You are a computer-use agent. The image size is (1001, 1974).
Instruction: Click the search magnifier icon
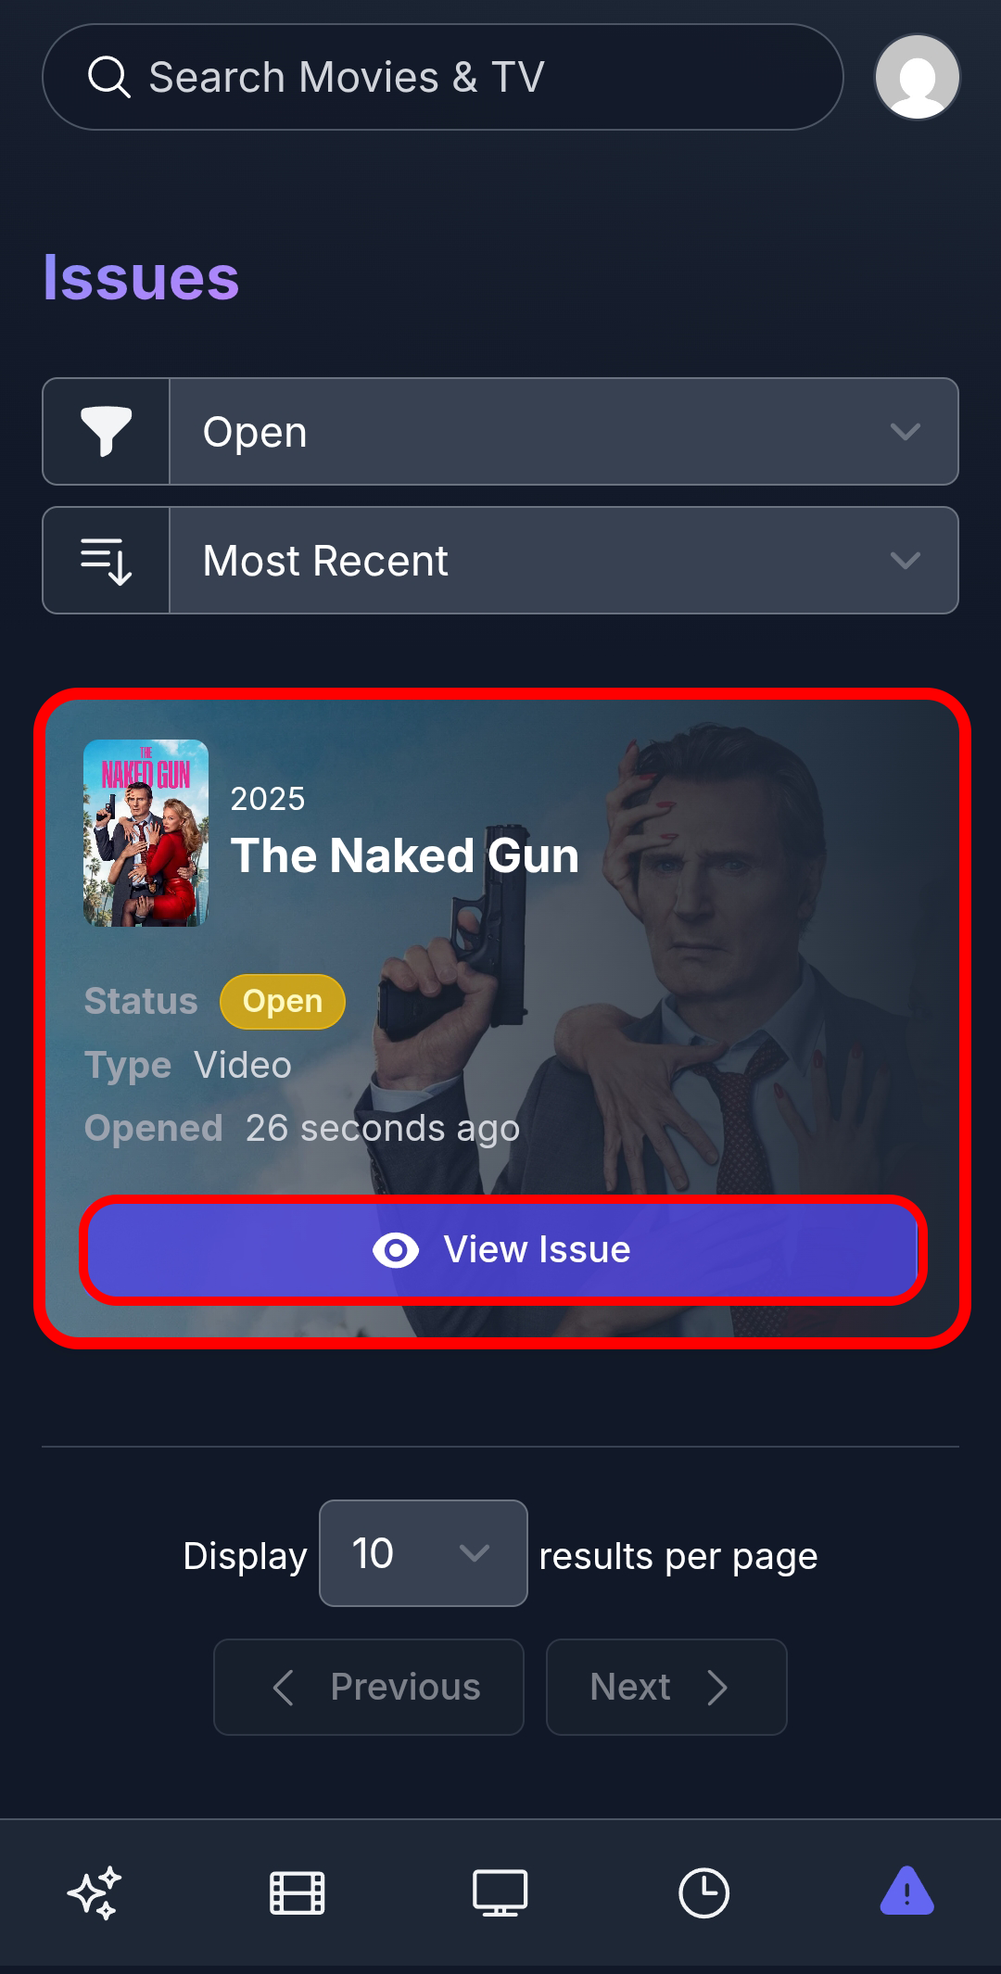pos(108,77)
